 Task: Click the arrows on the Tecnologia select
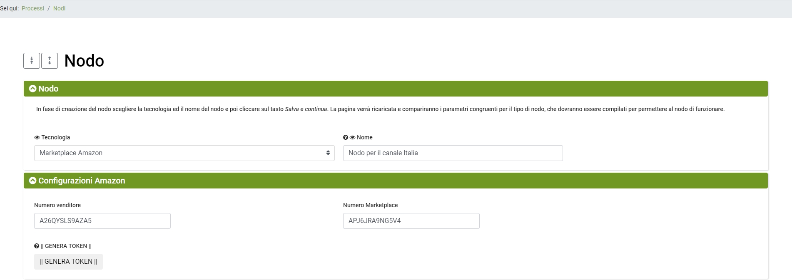click(x=328, y=153)
